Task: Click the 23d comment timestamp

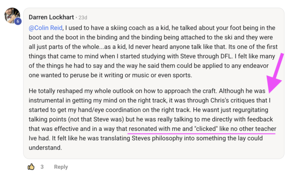Action: pos(82,18)
